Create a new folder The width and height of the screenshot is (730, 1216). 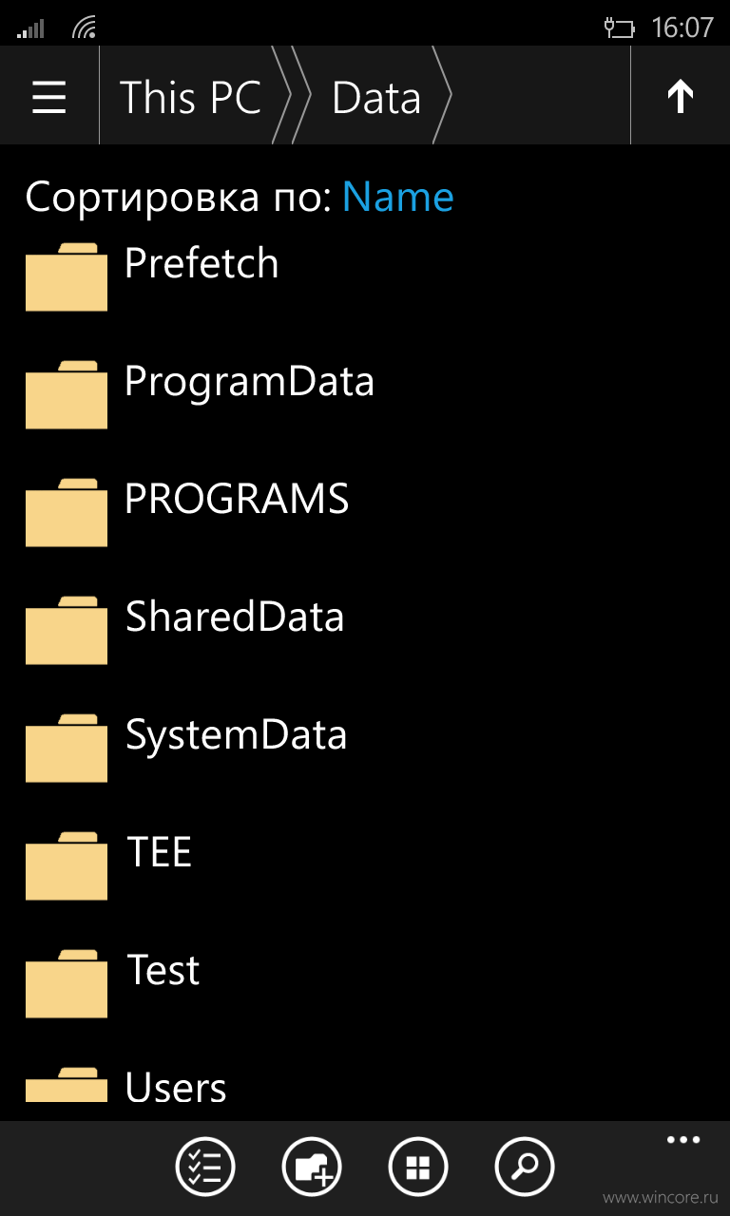tap(312, 1166)
